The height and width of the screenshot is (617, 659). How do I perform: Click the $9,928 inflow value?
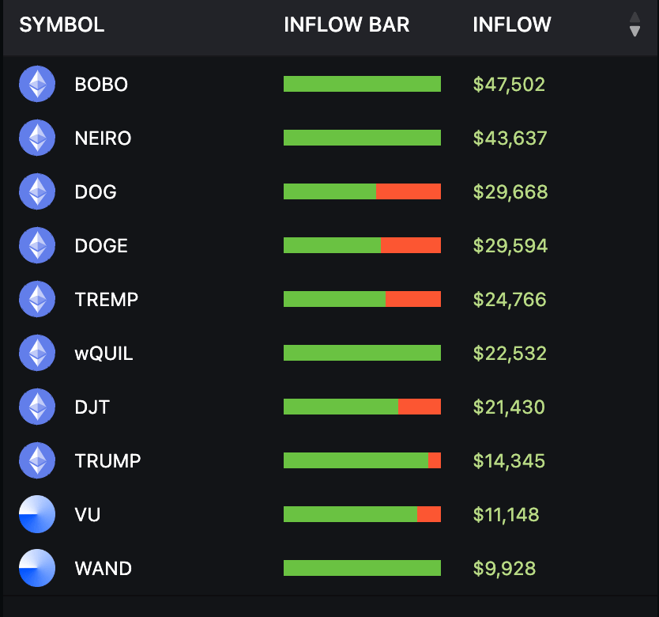click(x=504, y=569)
